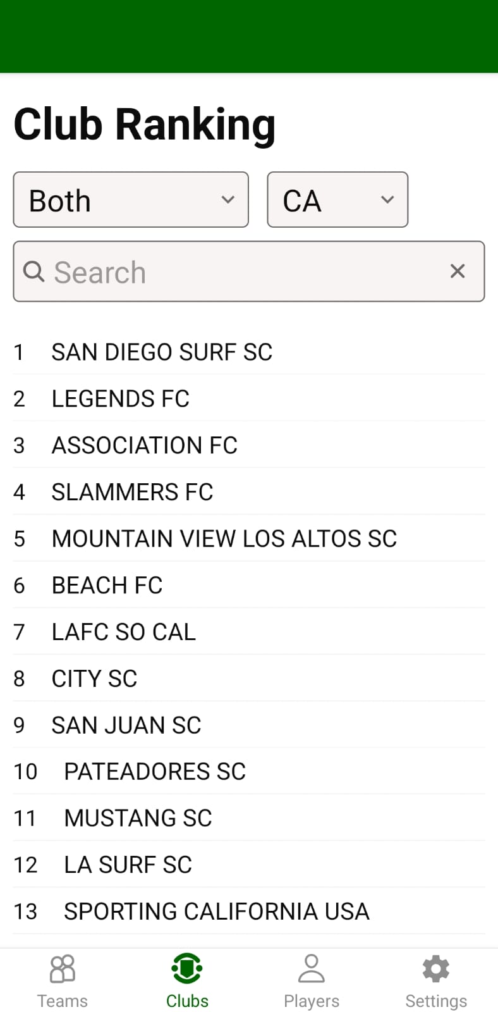The width and height of the screenshot is (498, 1012).
Task: View LAFC So Cal club details
Action: coord(123,632)
